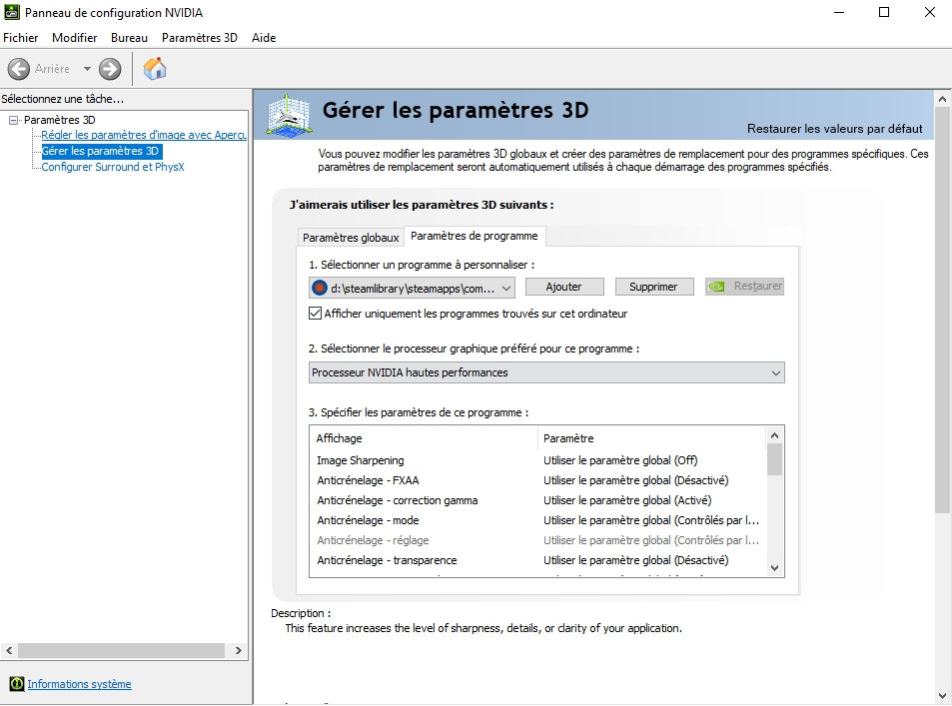Switch to the Paramètres globaux tab
Screen dimensions: 952x706
pyautogui.click(x=351, y=238)
